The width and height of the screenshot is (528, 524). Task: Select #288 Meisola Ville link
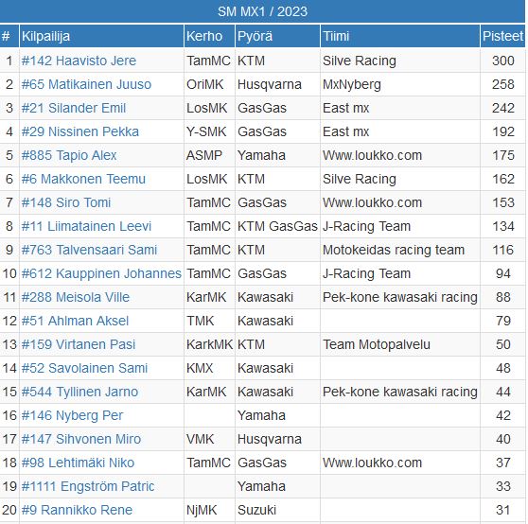pos(76,297)
